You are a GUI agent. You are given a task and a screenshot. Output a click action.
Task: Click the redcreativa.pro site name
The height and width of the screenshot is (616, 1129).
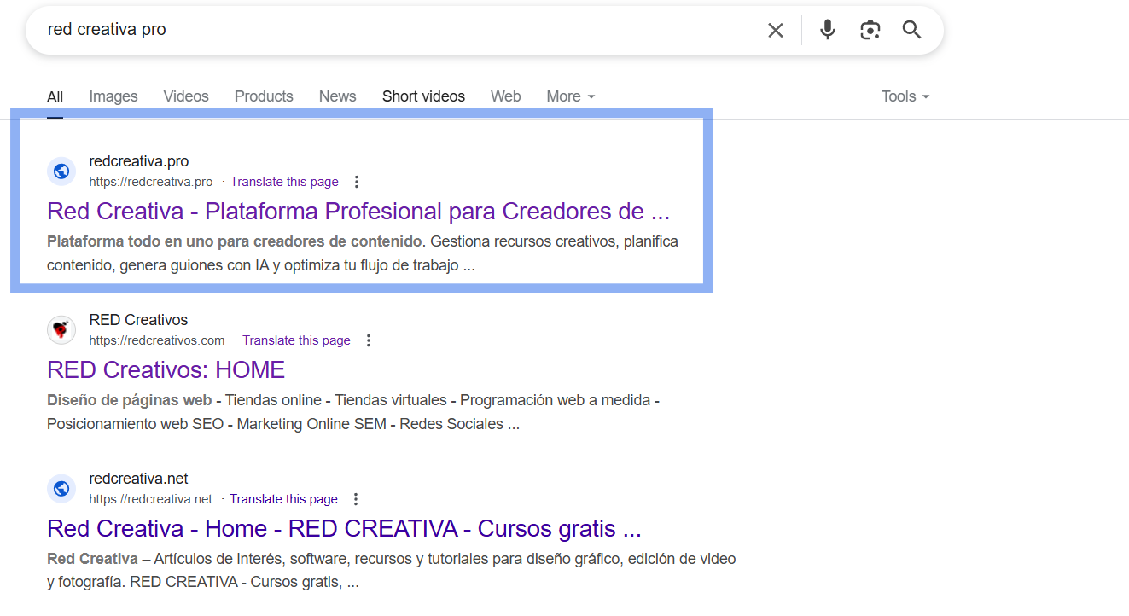pyautogui.click(x=138, y=161)
